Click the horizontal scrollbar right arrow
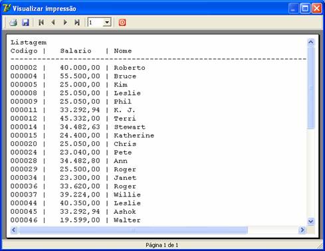This screenshot has width=325, height=251. [302, 230]
